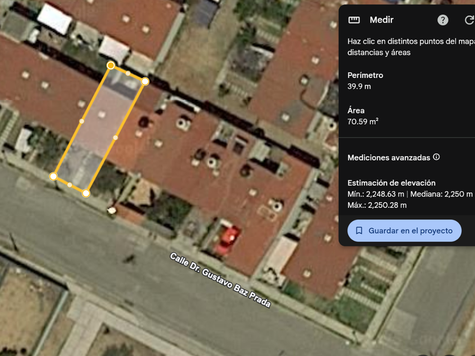475x356 pixels.
Task: Click the midpoint handle on polygon's right edge
Action: point(115,138)
